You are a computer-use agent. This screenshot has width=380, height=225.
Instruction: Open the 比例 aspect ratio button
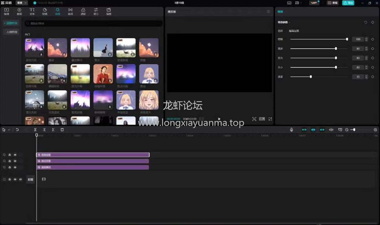(262, 119)
